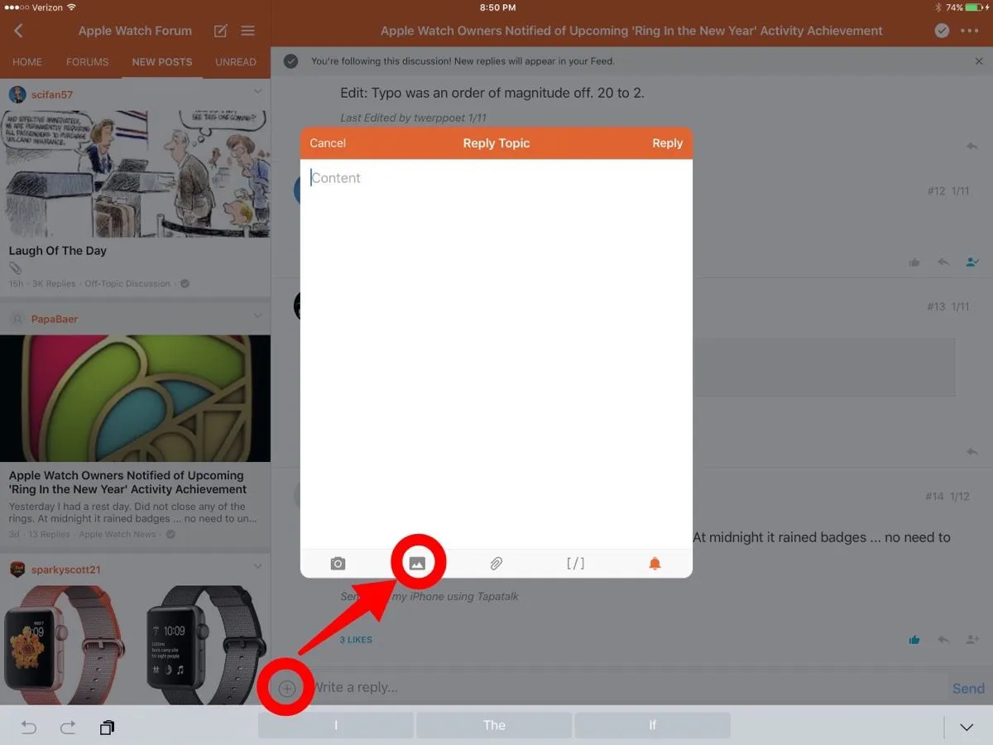Screen dimensions: 993x745
Task: Tap the orange notification bell icon
Action: (x=655, y=564)
